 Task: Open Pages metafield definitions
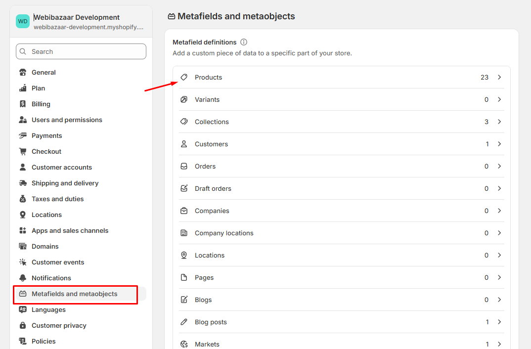pyautogui.click(x=204, y=277)
